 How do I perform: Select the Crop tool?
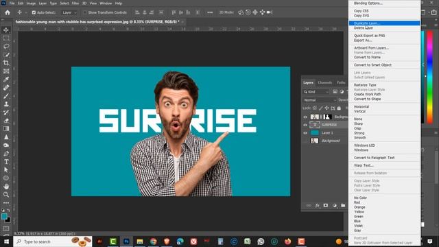click(6, 62)
